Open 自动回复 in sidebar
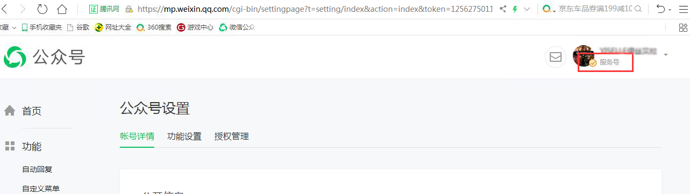The height and width of the screenshot is (194, 690). point(37,169)
